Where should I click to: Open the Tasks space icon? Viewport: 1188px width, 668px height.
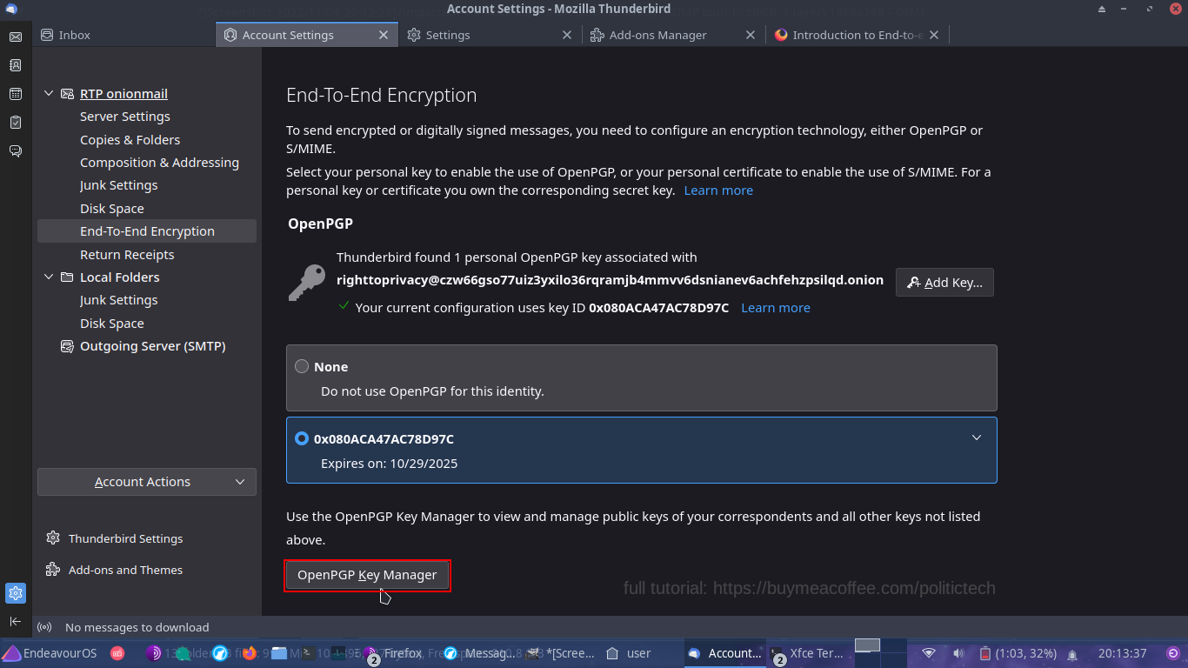[15, 123]
